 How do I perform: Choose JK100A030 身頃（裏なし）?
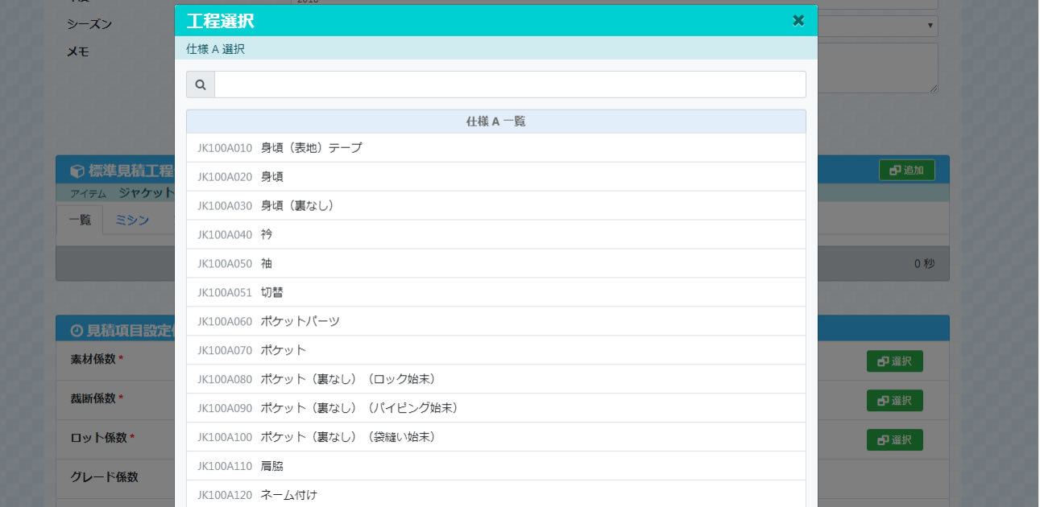coord(296,206)
